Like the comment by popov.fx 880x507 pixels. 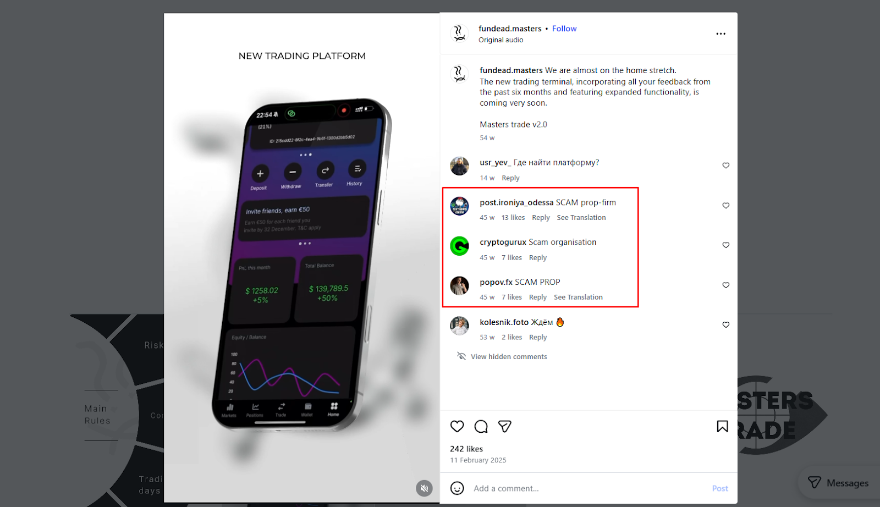[726, 285]
